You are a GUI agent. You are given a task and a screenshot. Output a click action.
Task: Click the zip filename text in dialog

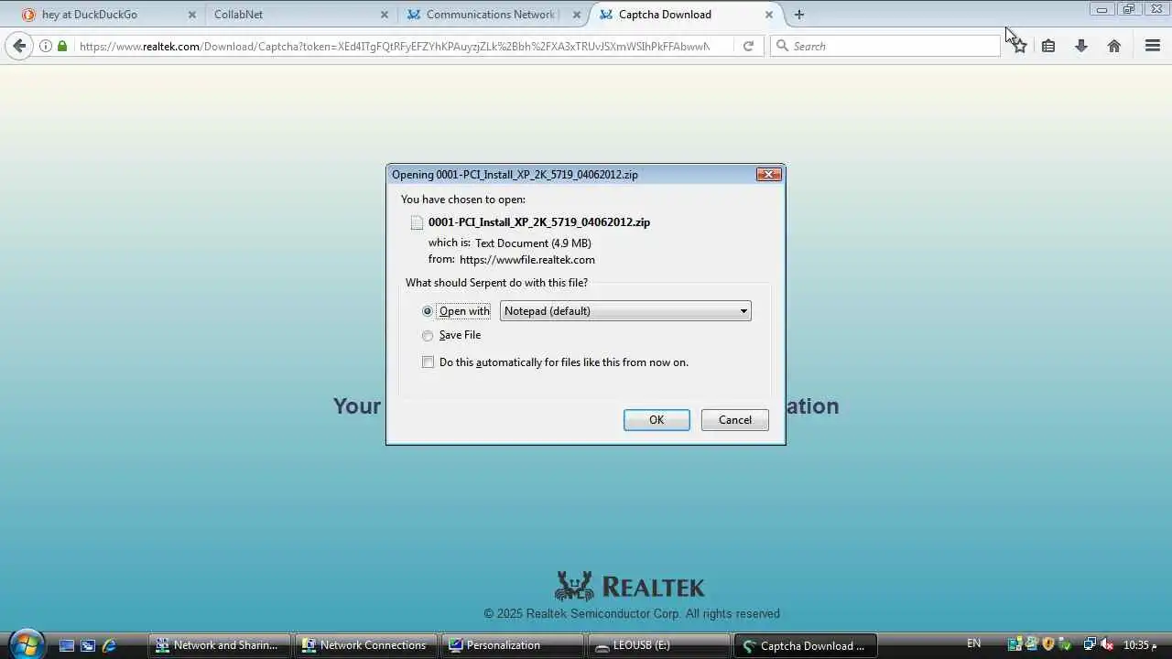(539, 222)
